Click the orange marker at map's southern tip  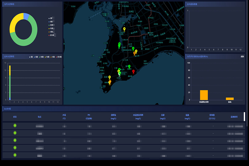click(x=110, y=82)
